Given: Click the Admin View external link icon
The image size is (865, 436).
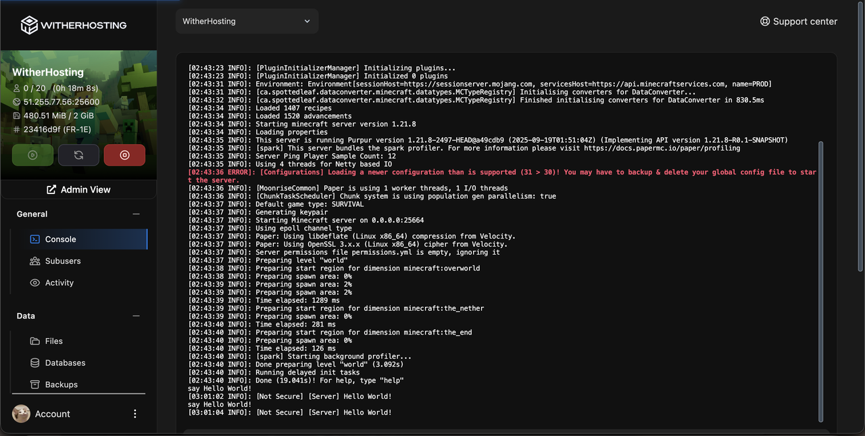Looking at the screenshot, I should (x=51, y=190).
